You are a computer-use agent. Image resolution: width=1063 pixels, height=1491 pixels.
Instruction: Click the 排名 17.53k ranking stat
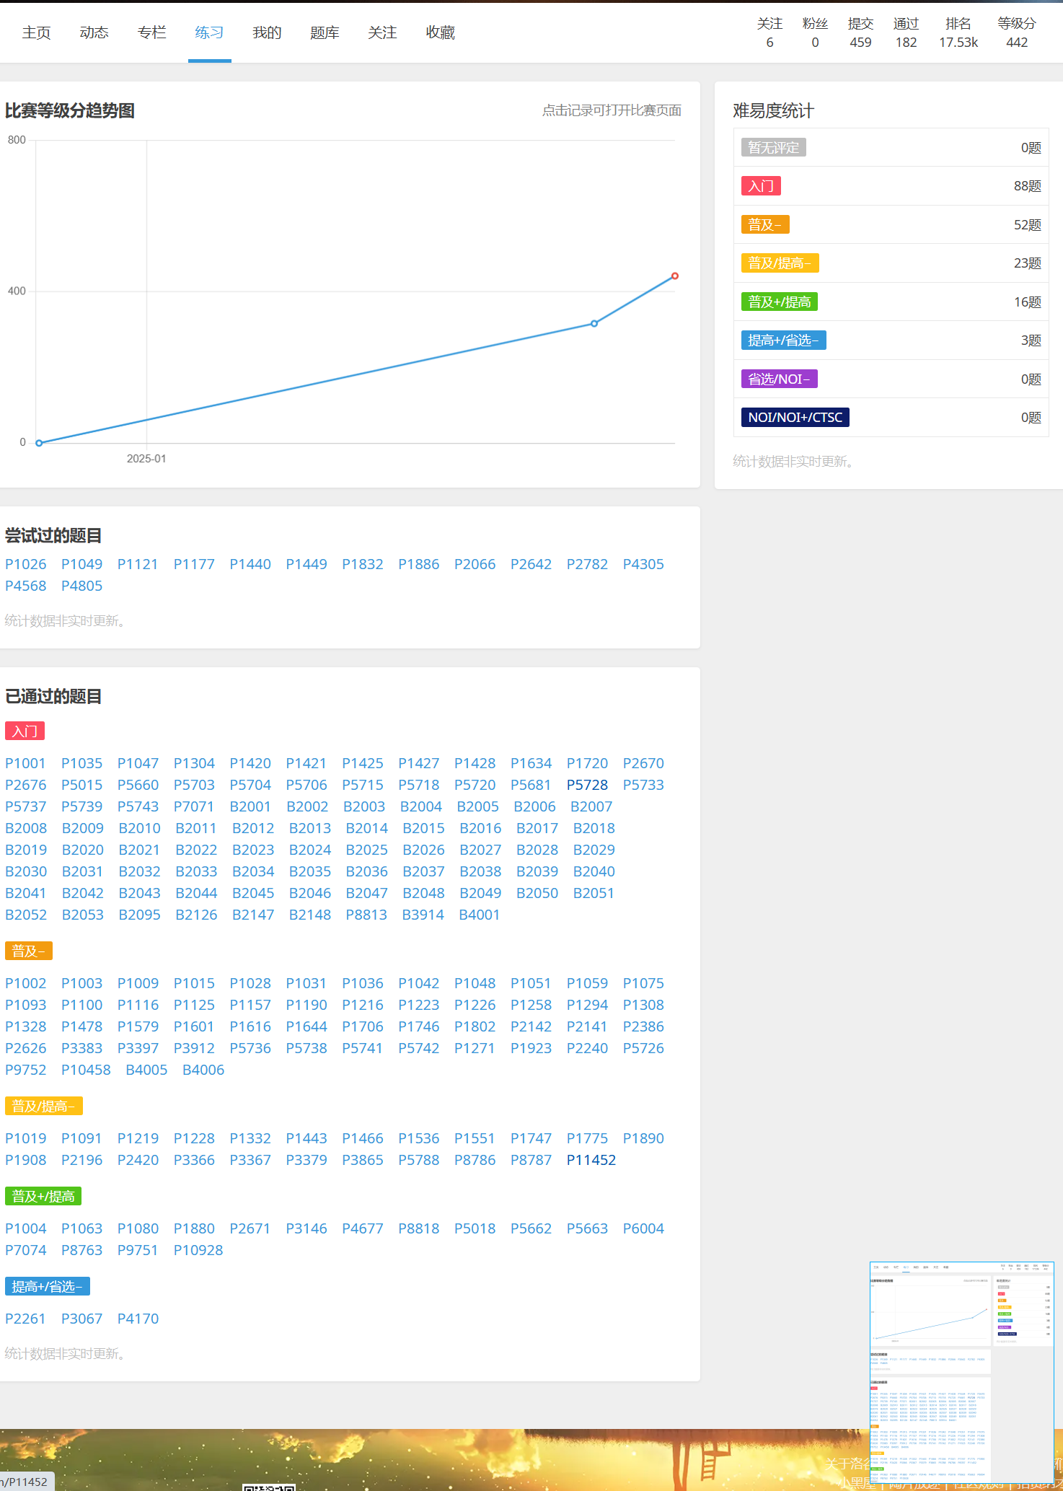tap(958, 33)
